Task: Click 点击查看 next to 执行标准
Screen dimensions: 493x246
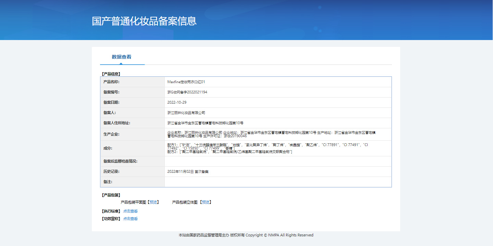Action: pyautogui.click(x=130, y=211)
